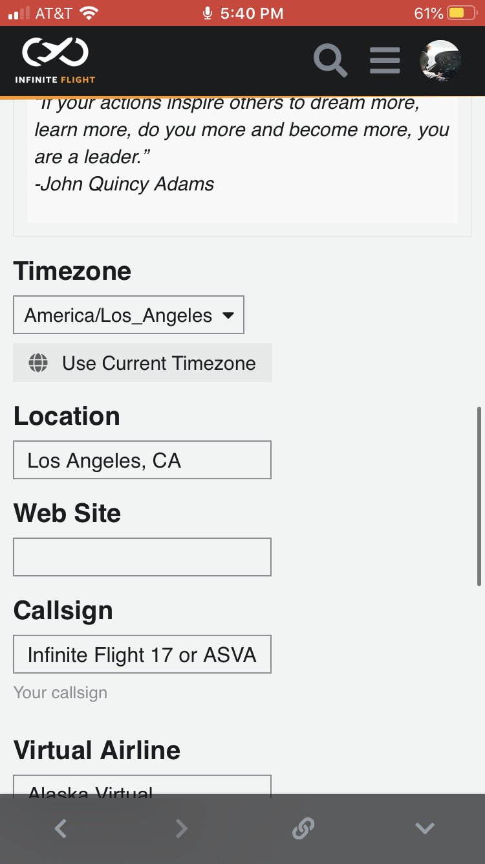Viewport: 485px width, 864px height.
Task: Select the Virtual Airline field
Action: point(142,785)
